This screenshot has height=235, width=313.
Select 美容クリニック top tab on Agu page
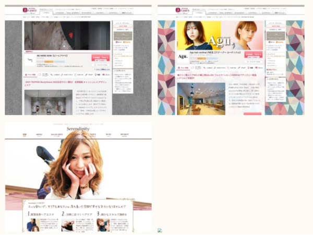point(280,13)
